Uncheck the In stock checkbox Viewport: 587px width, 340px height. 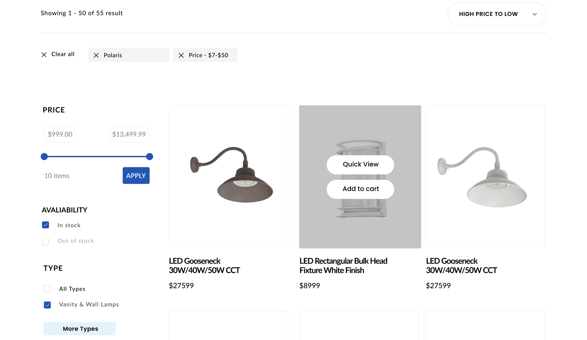tap(46, 225)
